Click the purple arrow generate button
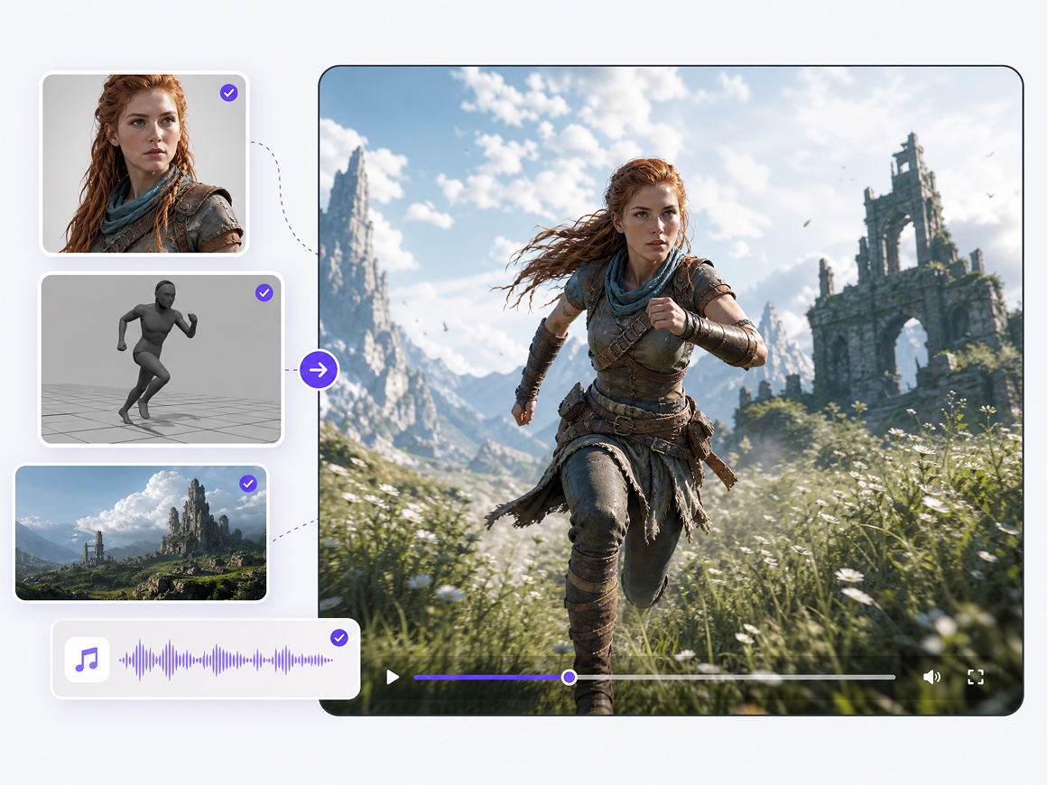This screenshot has width=1047, height=785. [319, 370]
